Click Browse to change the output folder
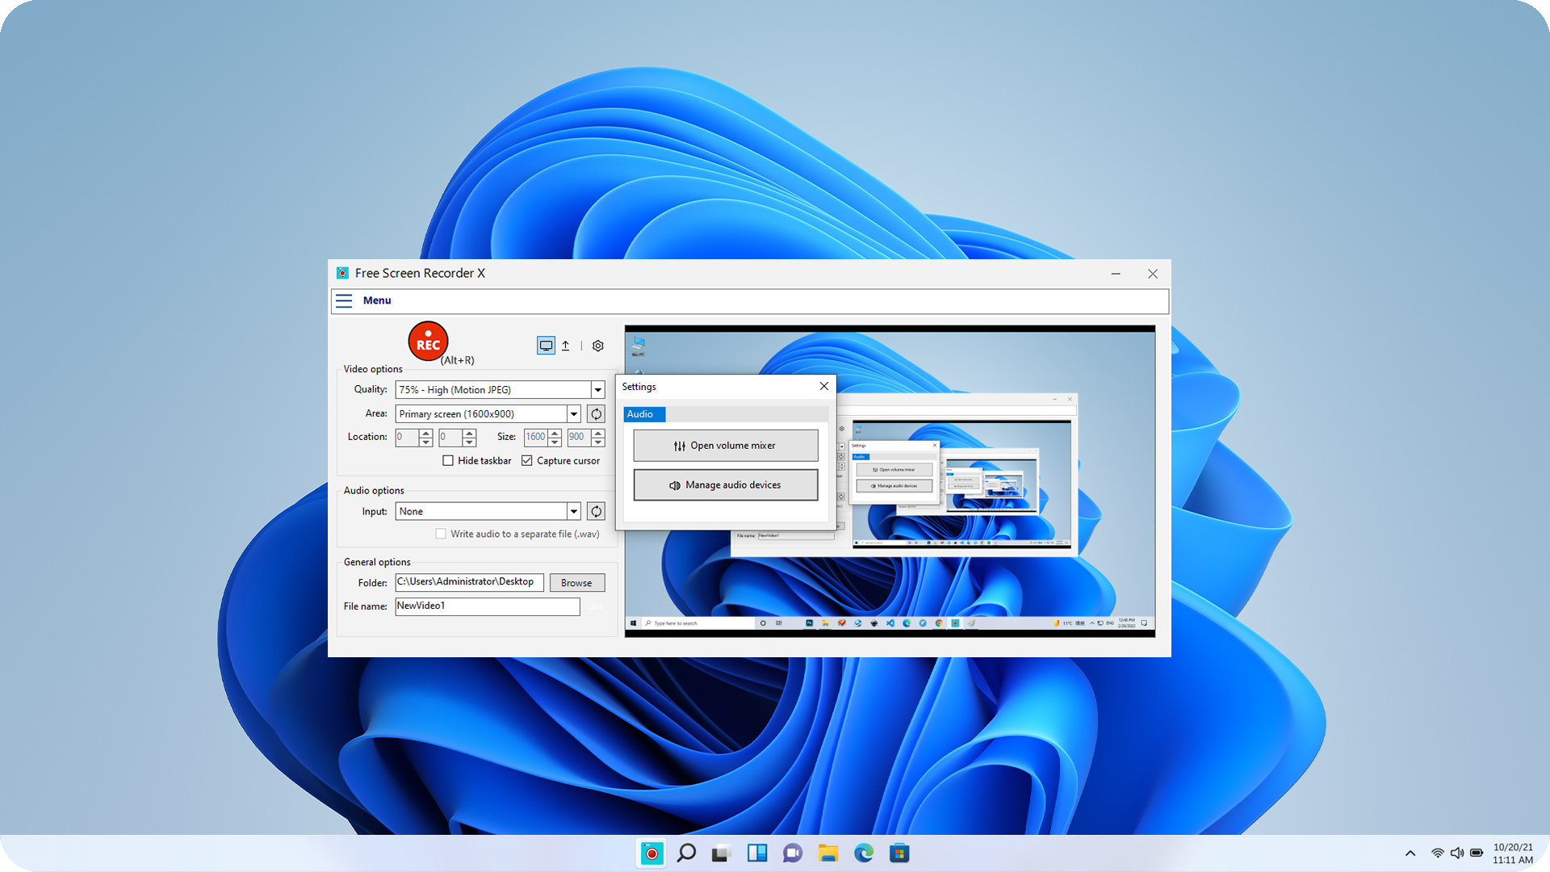The image size is (1550, 872). pyautogui.click(x=576, y=582)
